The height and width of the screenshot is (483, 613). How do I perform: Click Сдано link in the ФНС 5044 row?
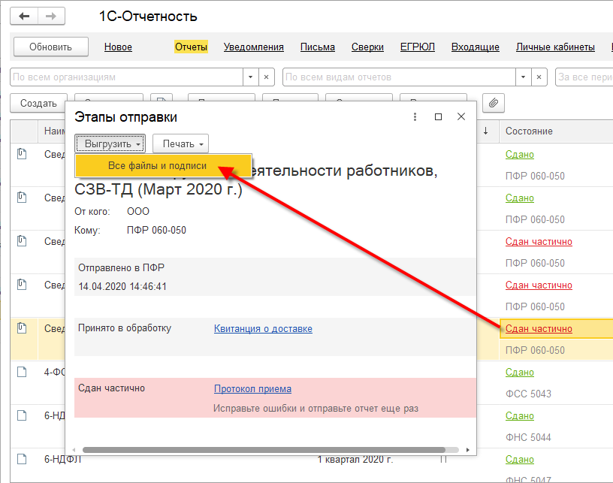coord(520,416)
